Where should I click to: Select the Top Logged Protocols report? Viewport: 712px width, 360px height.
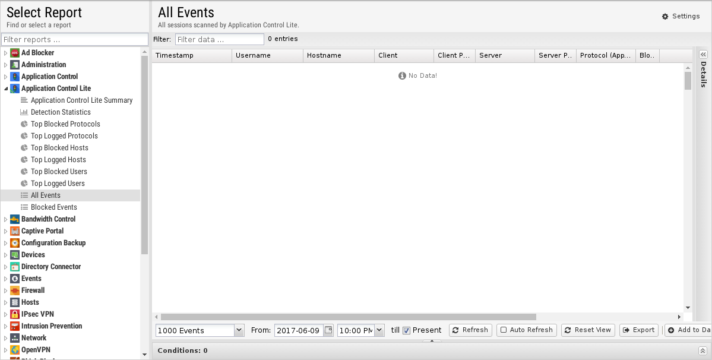71,135
